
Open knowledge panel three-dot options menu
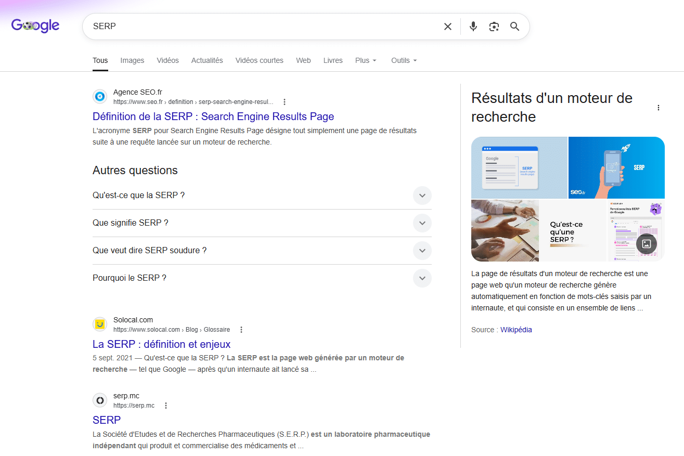659,108
